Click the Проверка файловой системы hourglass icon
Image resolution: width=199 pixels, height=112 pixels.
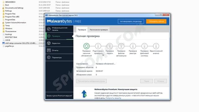(144, 46)
